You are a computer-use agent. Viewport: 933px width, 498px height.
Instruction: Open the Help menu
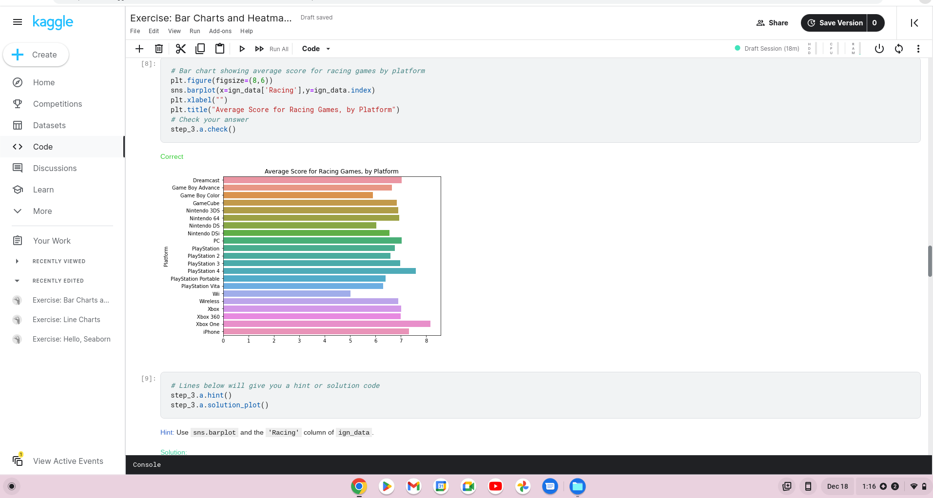(x=247, y=31)
